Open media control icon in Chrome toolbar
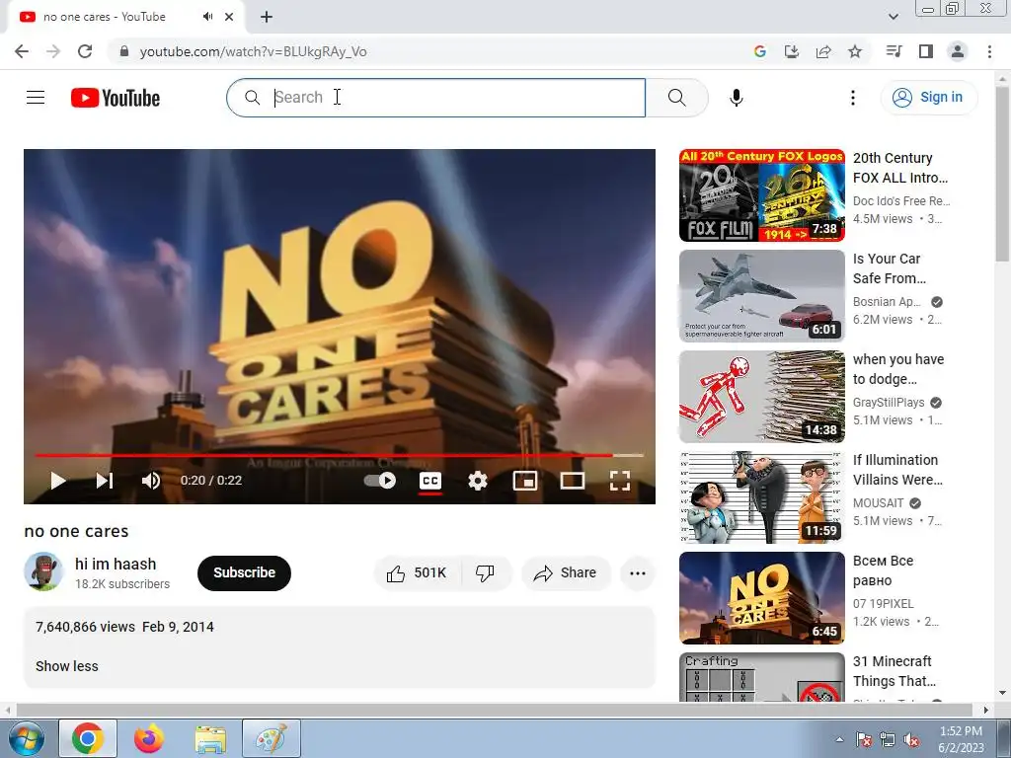This screenshot has width=1011, height=758. point(894,51)
